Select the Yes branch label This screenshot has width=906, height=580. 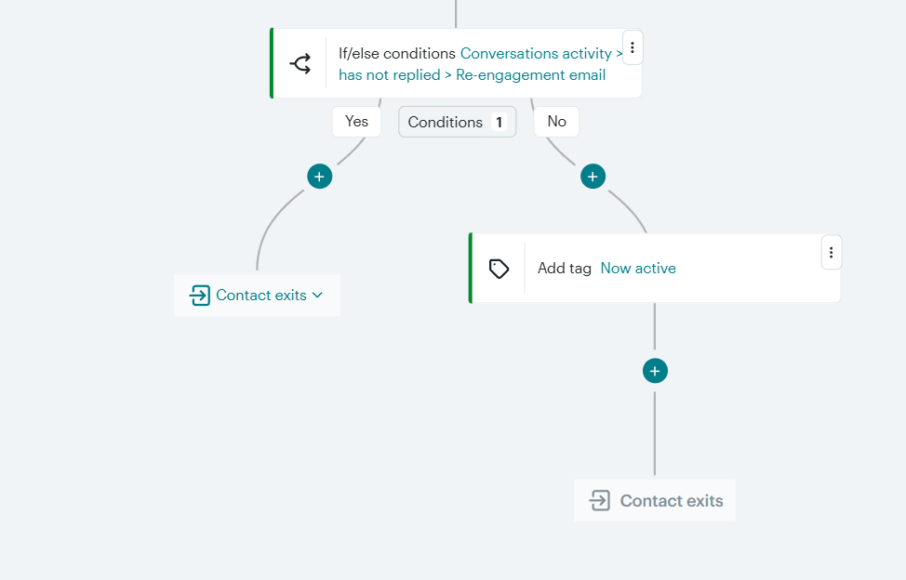[x=356, y=121]
